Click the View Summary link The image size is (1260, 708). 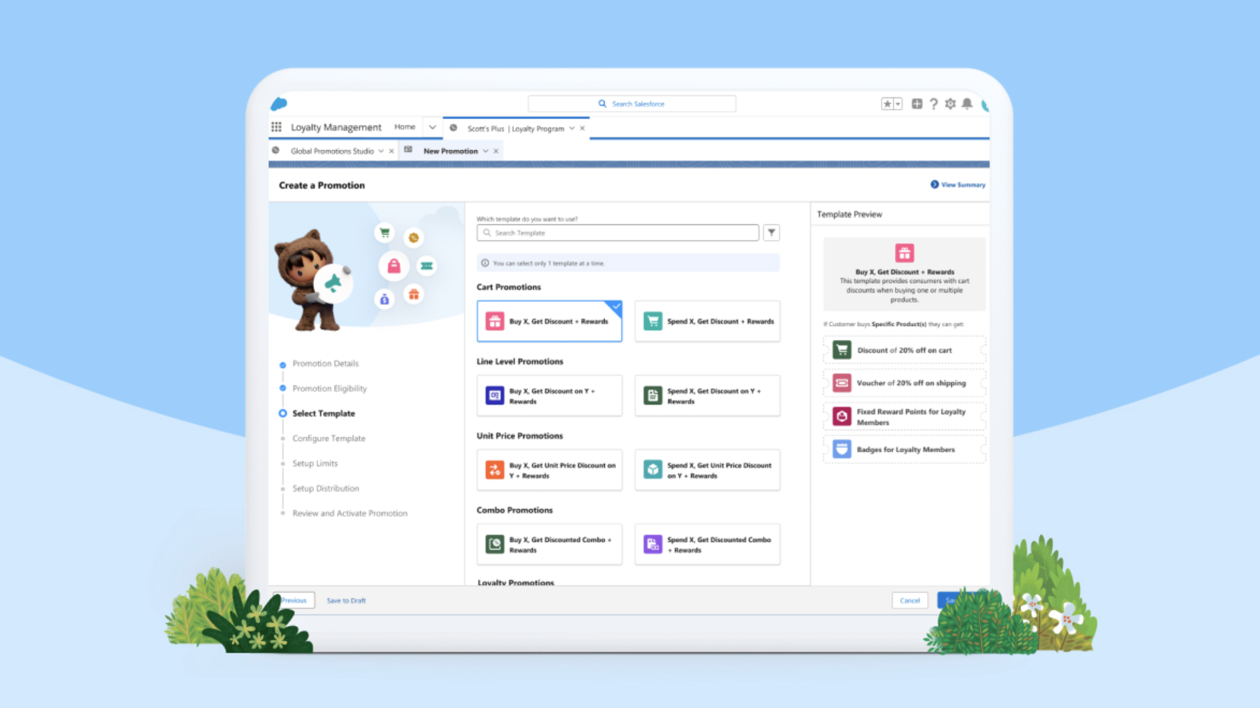coord(958,185)
